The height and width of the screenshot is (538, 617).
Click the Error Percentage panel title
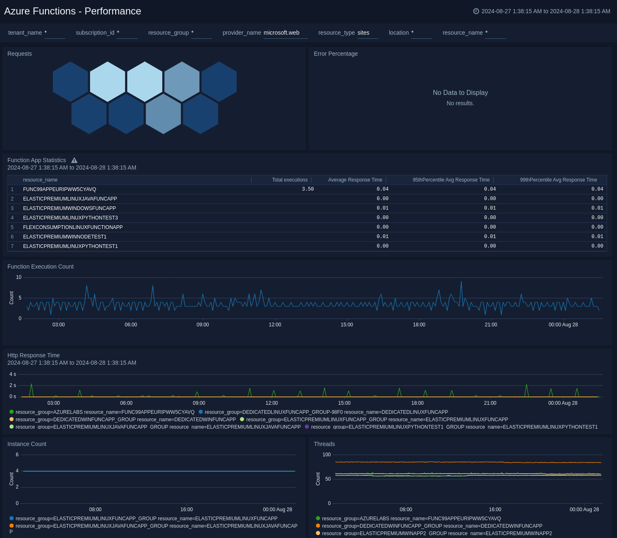336,54
